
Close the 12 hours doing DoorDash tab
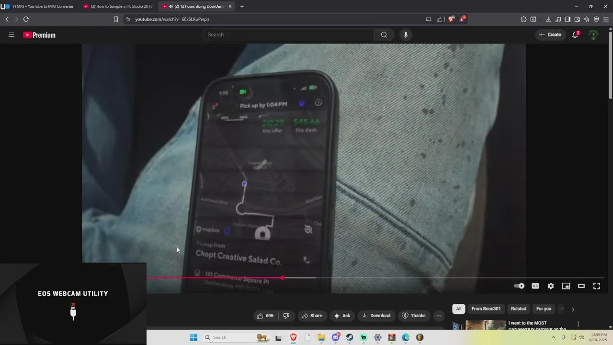[230, 6]
